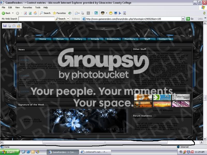
Task: Click the magnifier Search button beside Favorites
Action: 45,13
